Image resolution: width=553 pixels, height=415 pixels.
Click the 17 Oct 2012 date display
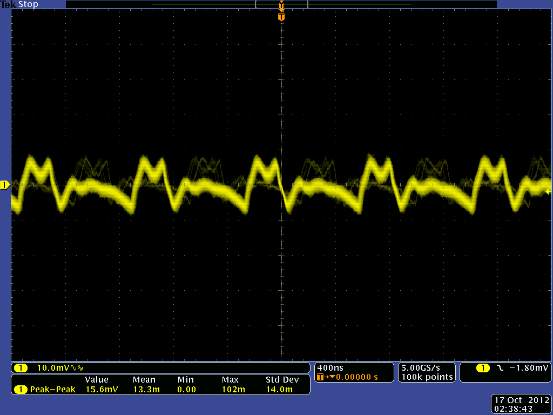point(521,400)
